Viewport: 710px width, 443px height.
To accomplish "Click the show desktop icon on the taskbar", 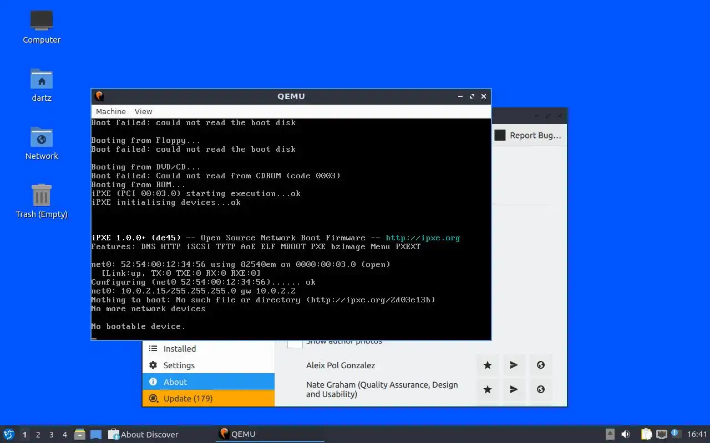I will coord(95,434).
